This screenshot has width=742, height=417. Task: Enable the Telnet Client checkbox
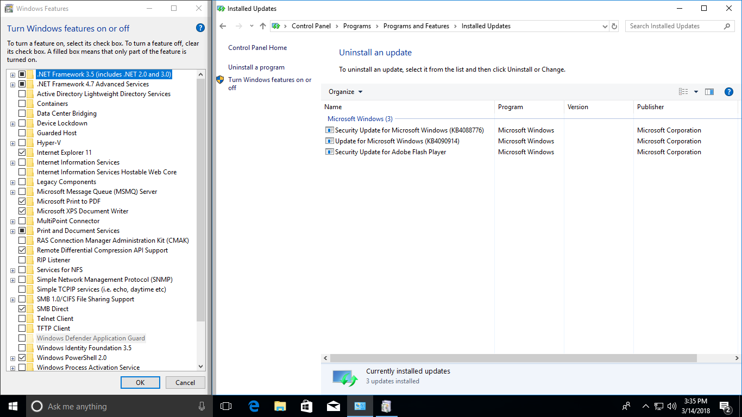(x=22, y=319)
